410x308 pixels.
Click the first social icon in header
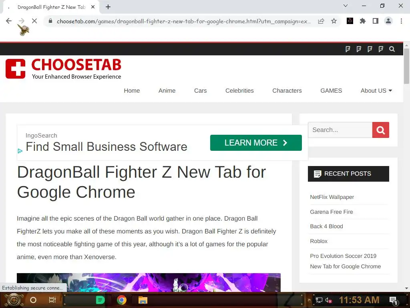pyautogui.click(x=348, y=49)
